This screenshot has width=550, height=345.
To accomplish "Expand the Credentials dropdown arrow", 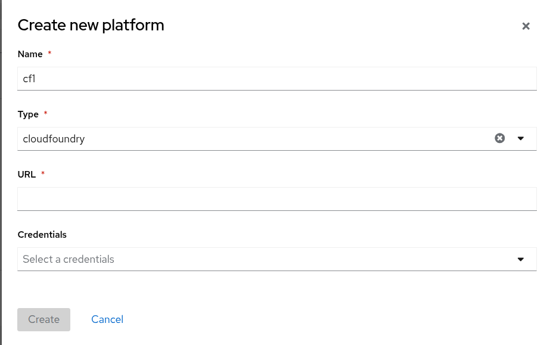I will (x=521, y=259).
